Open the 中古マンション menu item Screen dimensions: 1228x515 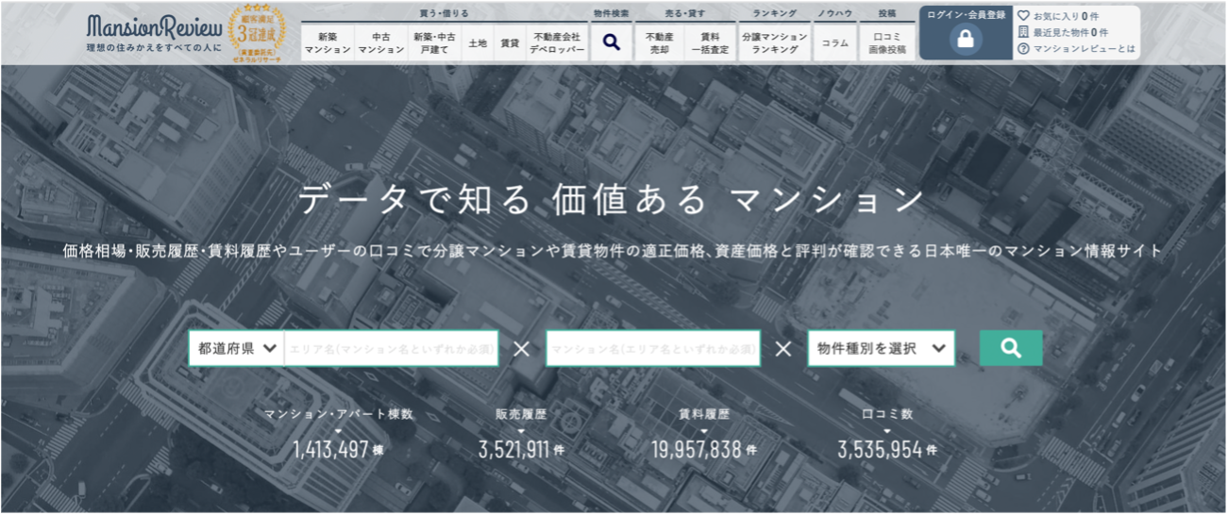tap(381, 43)
